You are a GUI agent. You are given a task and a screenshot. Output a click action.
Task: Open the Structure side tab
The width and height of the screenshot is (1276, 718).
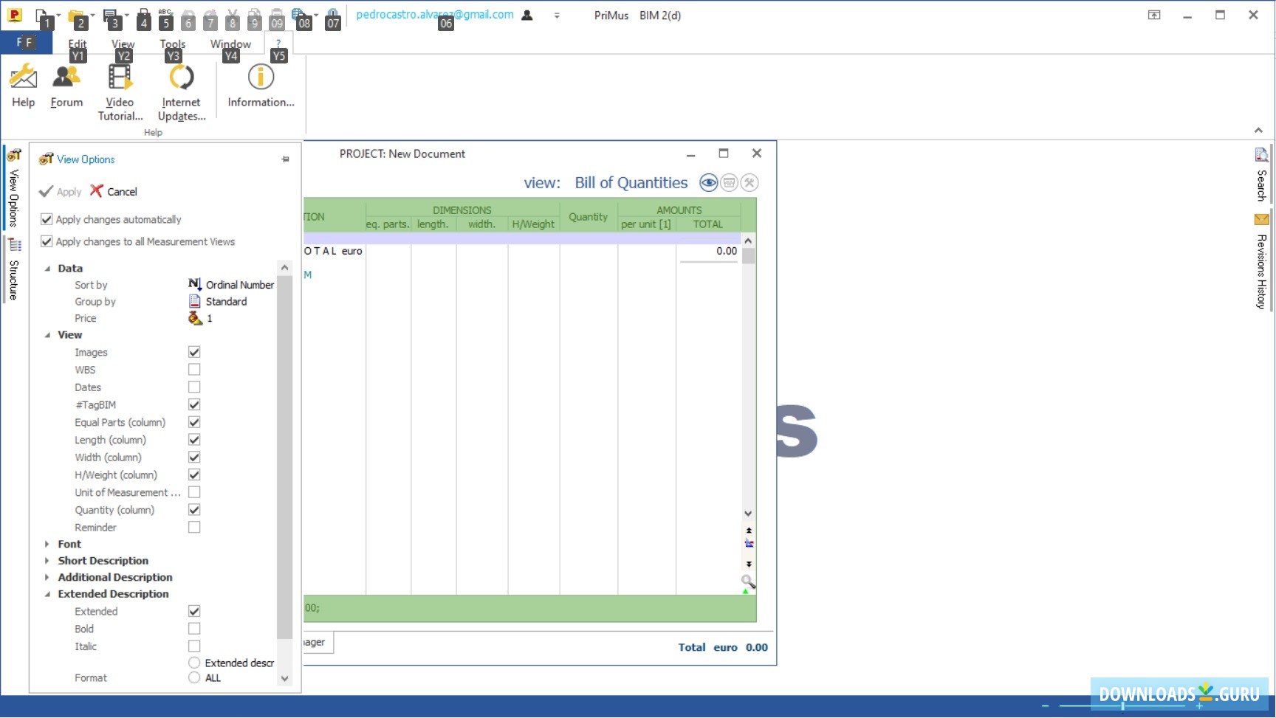coord(13,269)
